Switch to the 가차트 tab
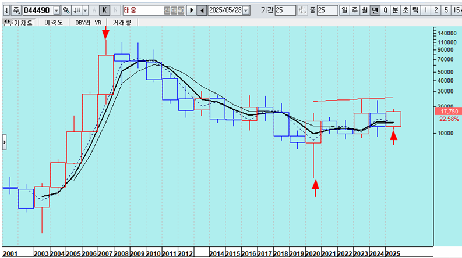This screenshot has width=462, height=258. (23, 22)
